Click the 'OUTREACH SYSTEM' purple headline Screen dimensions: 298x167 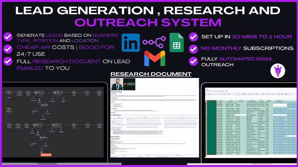148,22
